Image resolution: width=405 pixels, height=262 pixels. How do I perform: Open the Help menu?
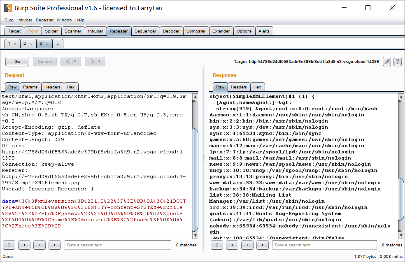[x=80, y=20]
